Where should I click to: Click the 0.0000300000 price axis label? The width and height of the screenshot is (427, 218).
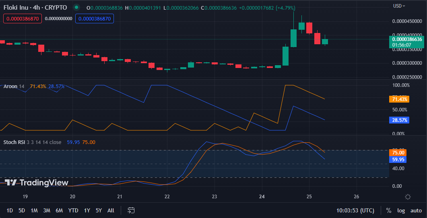click(x=407, y=63)
